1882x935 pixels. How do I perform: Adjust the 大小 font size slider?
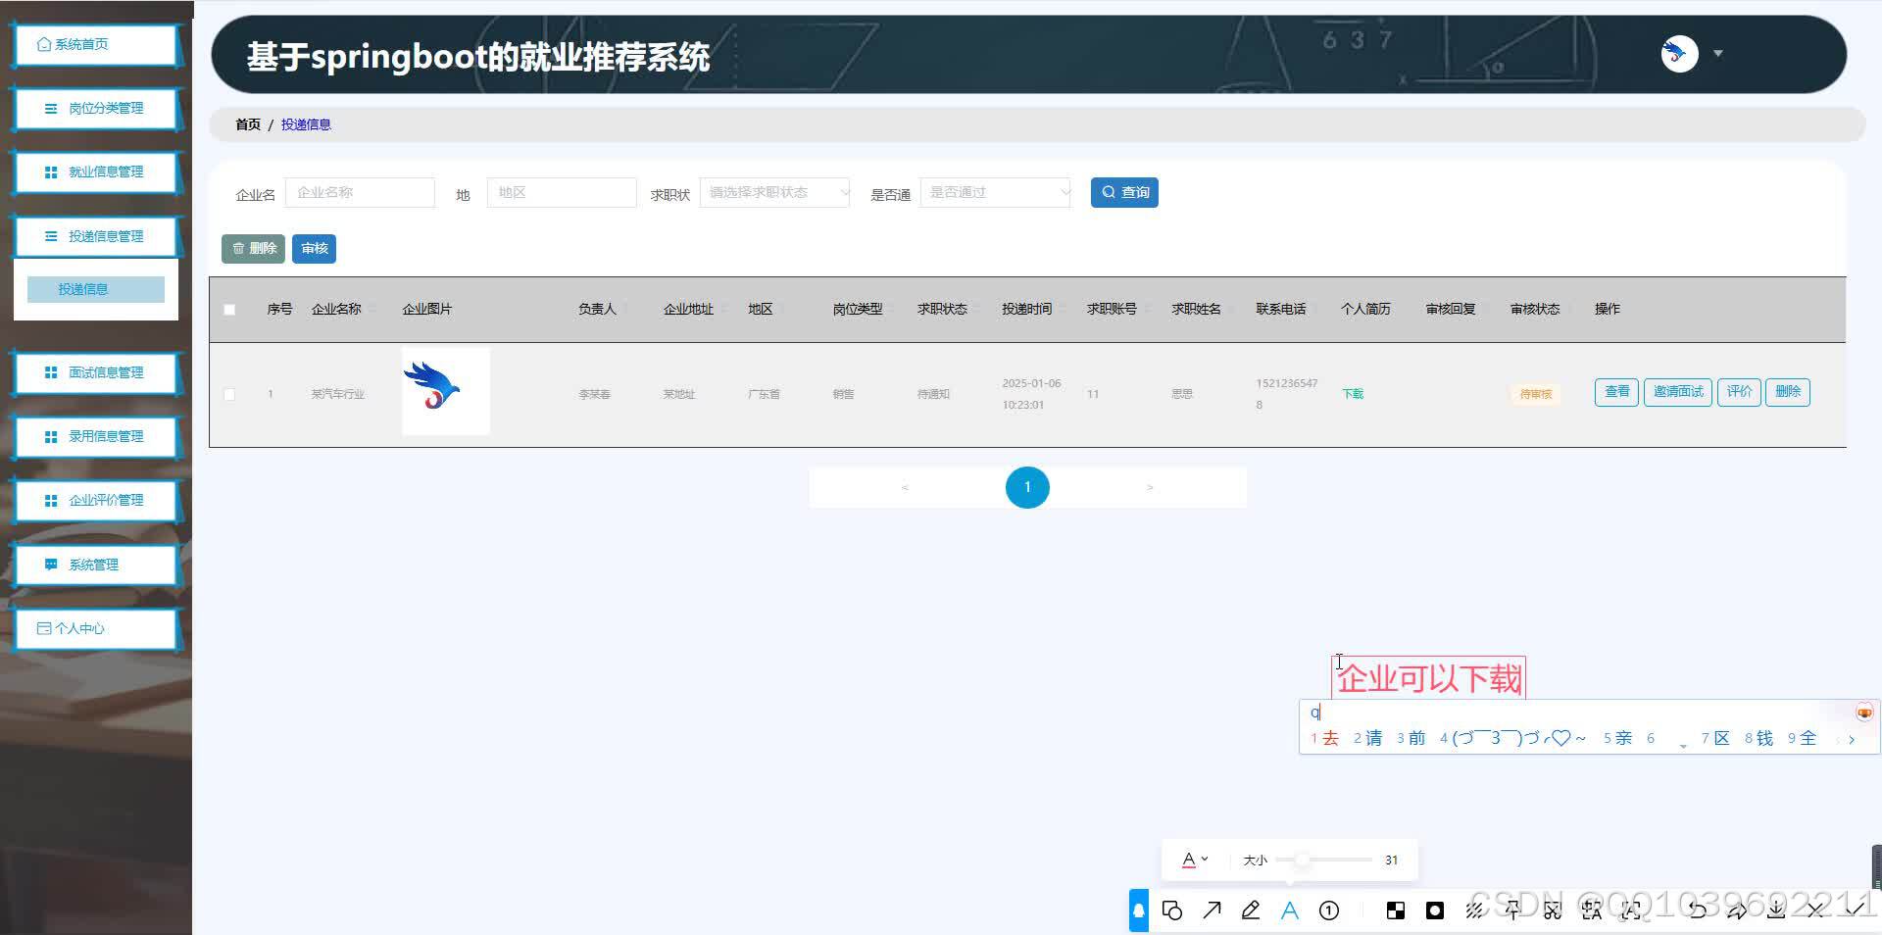[x=1304, y=860]
